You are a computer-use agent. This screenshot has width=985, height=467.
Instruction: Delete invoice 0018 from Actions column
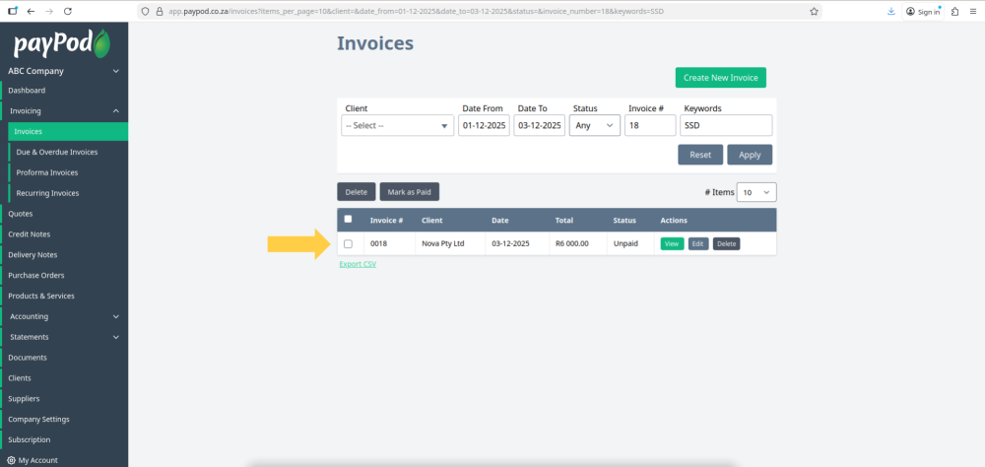coord(726,244)
